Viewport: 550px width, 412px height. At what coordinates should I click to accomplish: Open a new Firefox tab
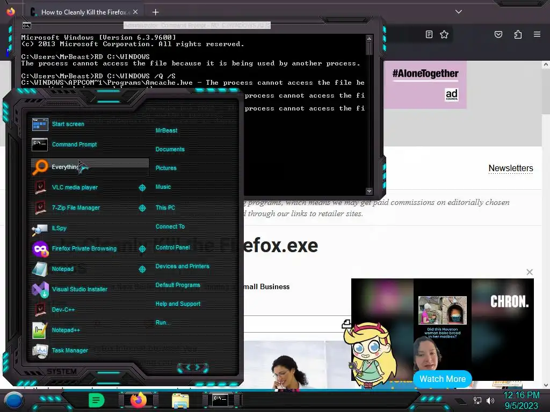click(x=155, y=12)
